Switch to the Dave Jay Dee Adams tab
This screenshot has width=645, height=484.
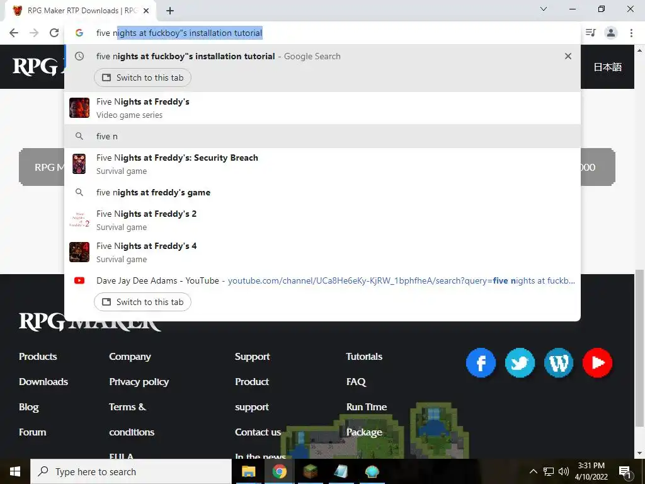click(x=142, y=302)
